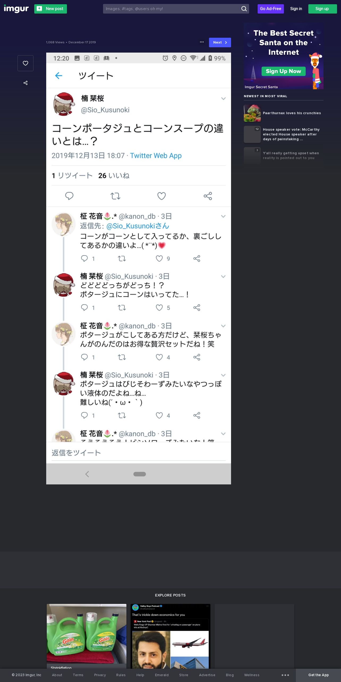Image resolution: width=341 pixels, height=682 pixels.
Task: Click Sign Up Now on Santa banner
Action: [283, 71]
